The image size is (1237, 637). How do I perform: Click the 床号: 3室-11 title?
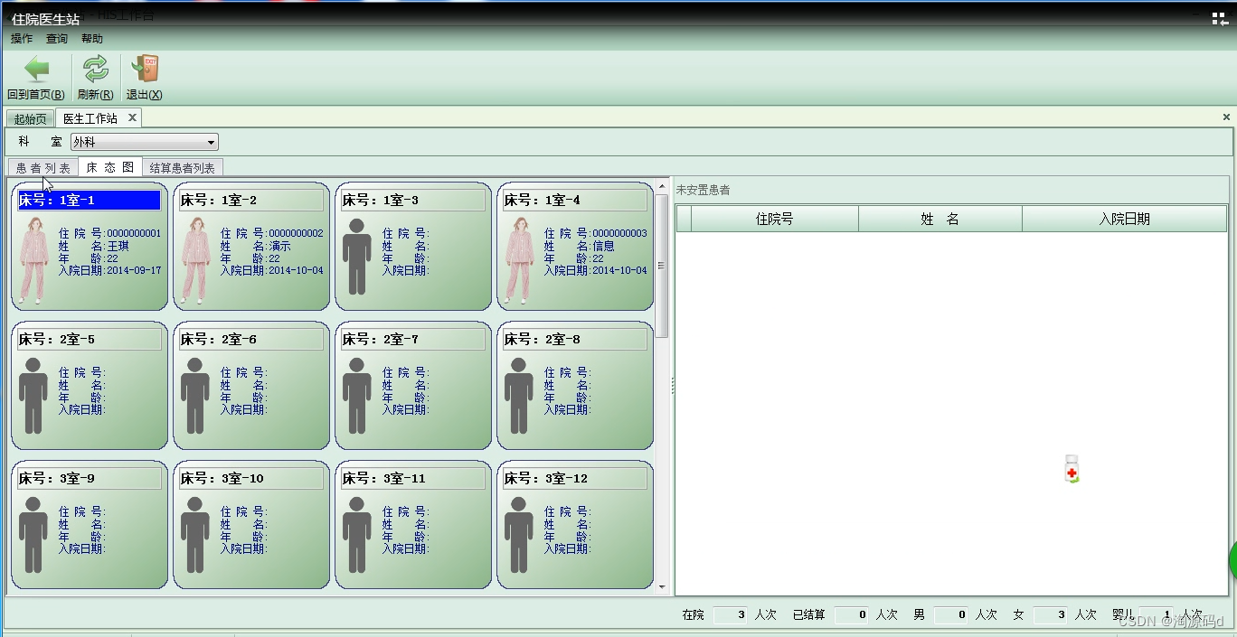[412, 478]
